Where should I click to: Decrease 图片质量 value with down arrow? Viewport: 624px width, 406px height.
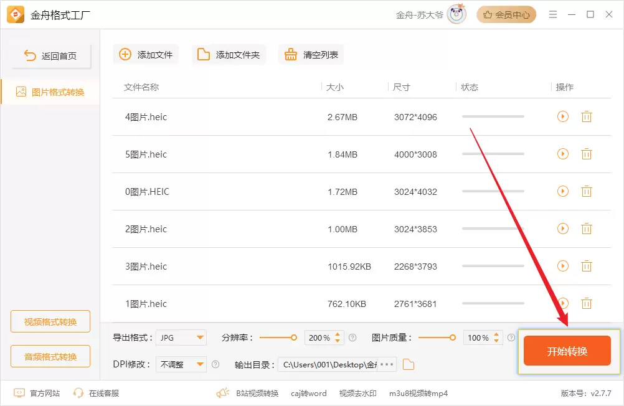click(x=496, y=341)
